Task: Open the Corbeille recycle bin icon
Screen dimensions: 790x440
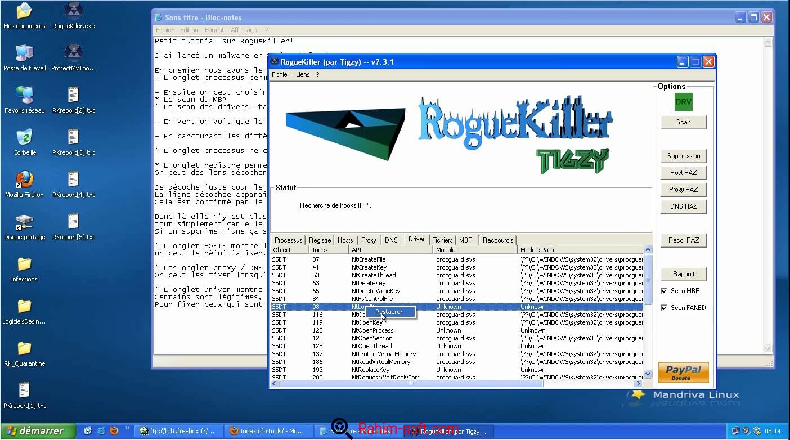Action: [x=24, y=138]
